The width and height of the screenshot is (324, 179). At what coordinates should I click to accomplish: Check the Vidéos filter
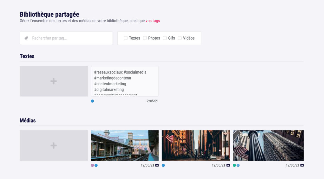180,38
